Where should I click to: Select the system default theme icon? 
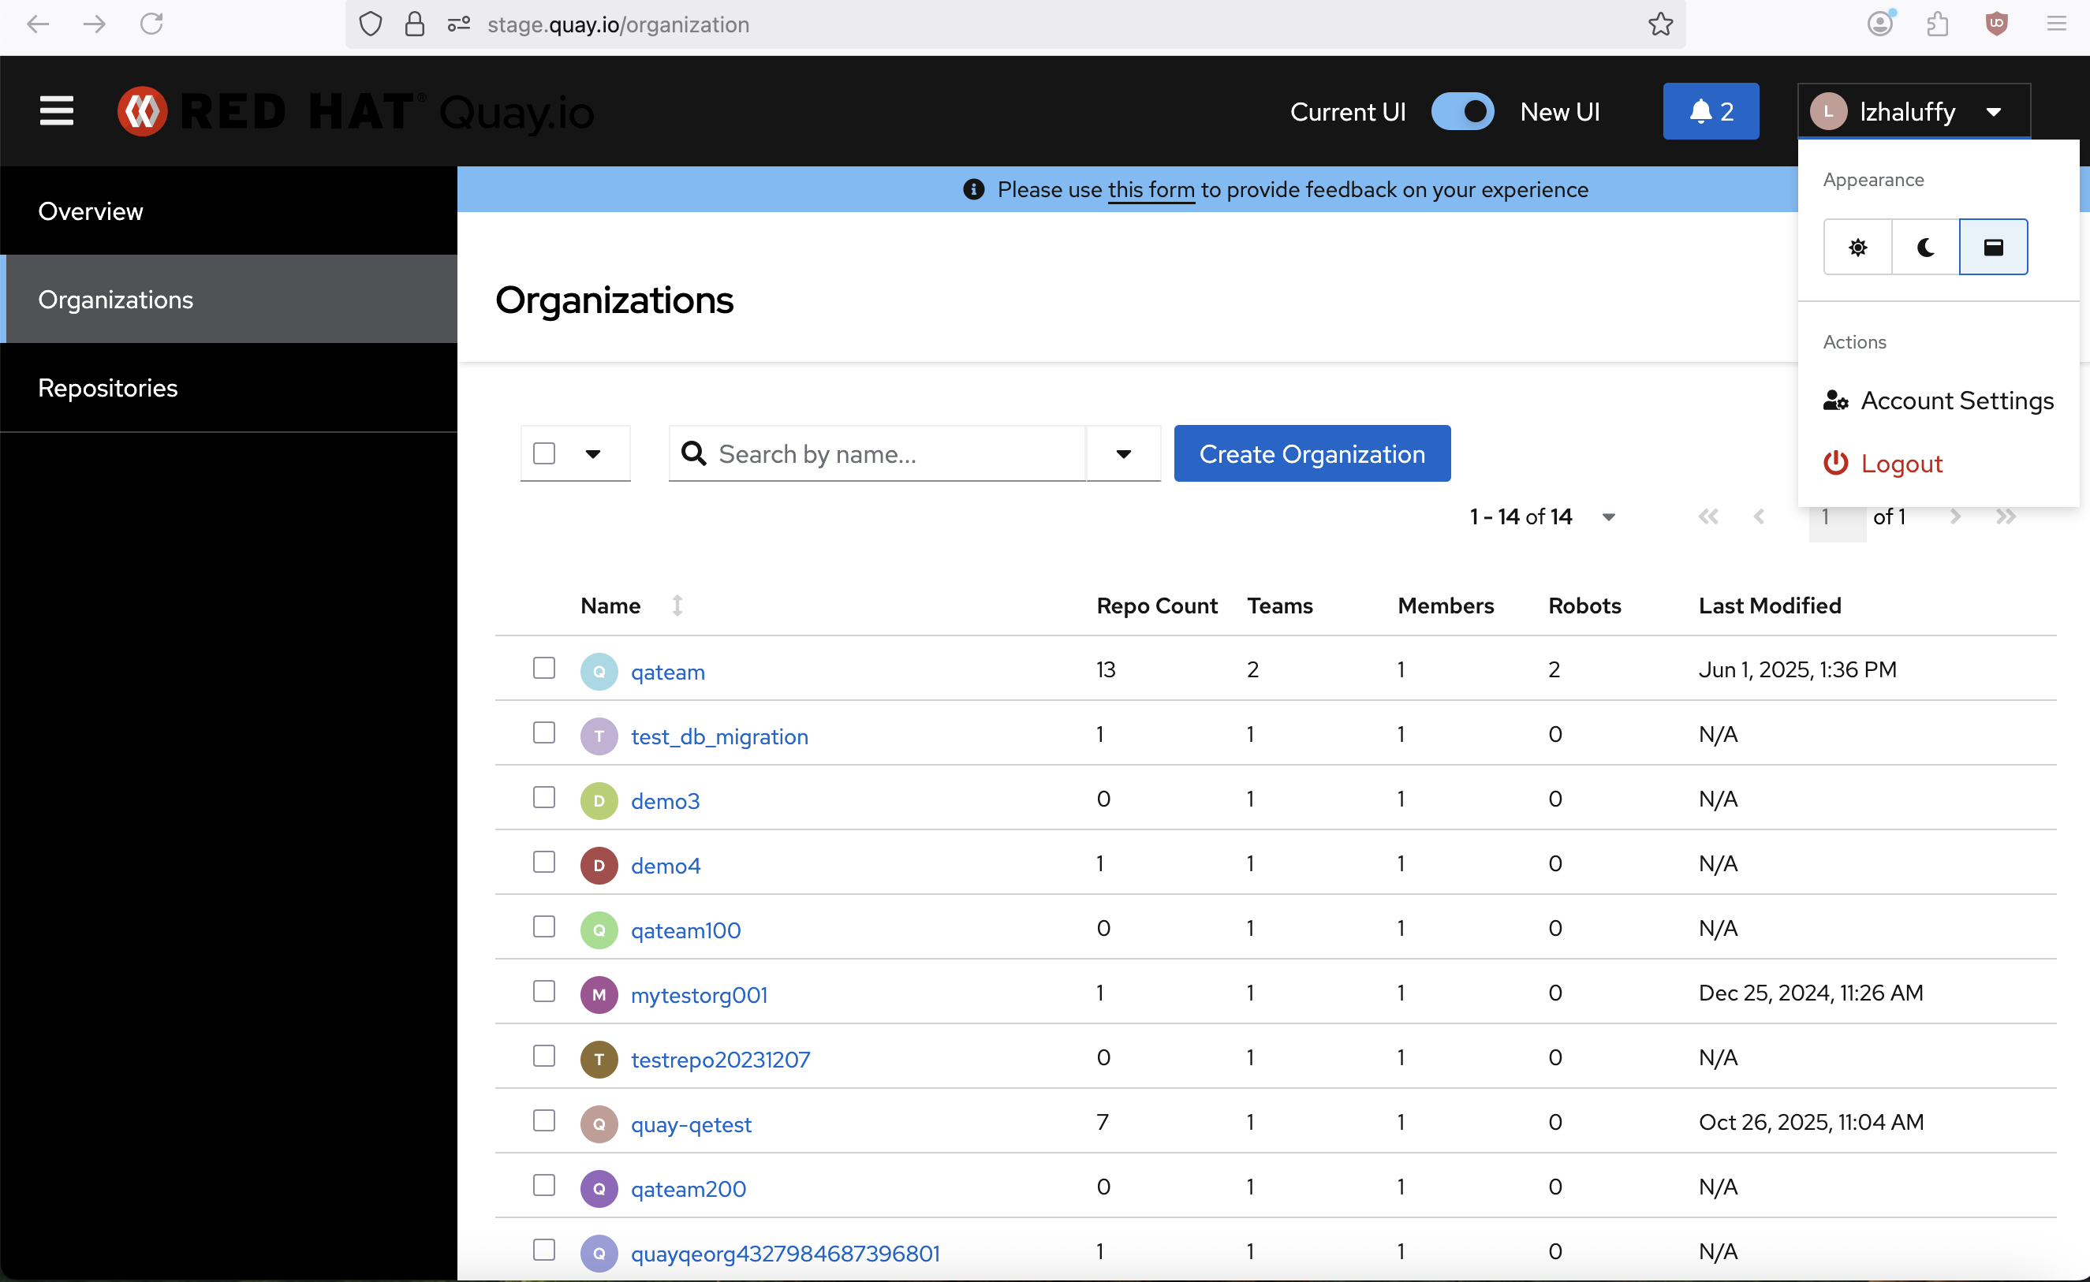[x=1993, y=247]
